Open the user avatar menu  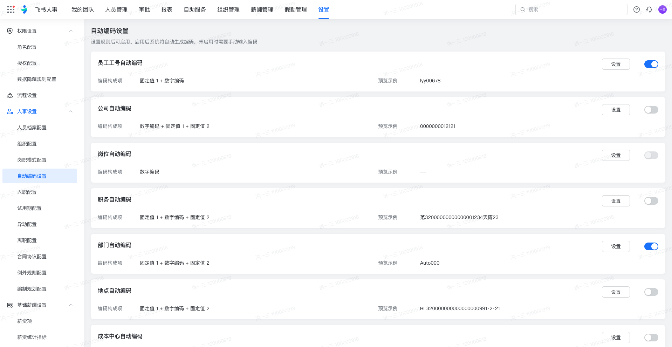coord(662,9)
